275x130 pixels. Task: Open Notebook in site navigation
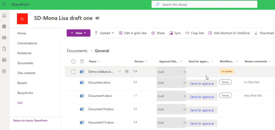click(24, 53)
